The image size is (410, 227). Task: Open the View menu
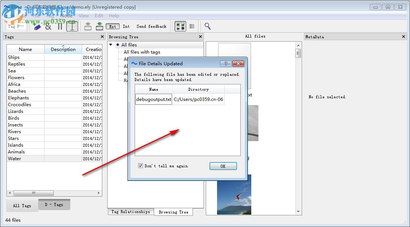coord(84,16)
